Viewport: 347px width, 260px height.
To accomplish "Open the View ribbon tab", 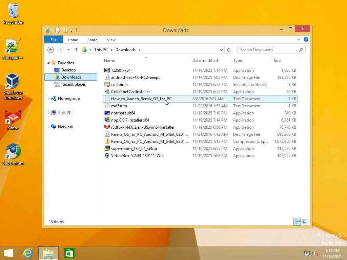I will (x=111, y=40).
